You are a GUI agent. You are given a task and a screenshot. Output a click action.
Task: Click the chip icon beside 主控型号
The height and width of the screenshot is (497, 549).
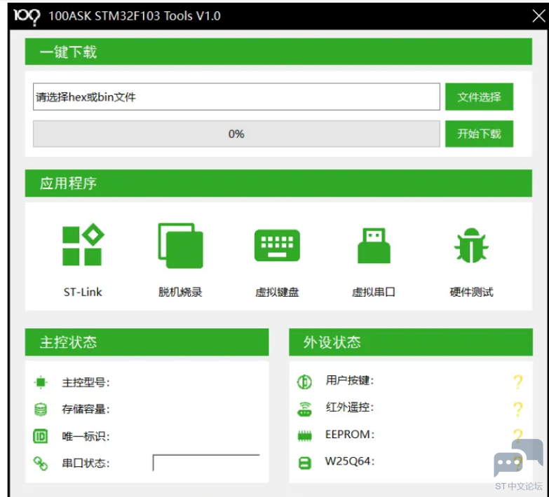point(41,382)
